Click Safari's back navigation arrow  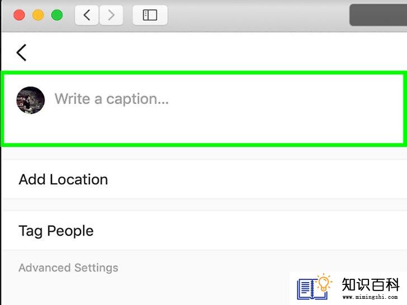[x=87, y=15]
